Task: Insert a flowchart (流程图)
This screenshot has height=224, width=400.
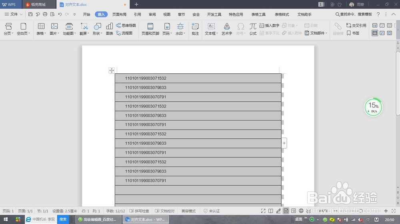Action: (x=124, y=33)
